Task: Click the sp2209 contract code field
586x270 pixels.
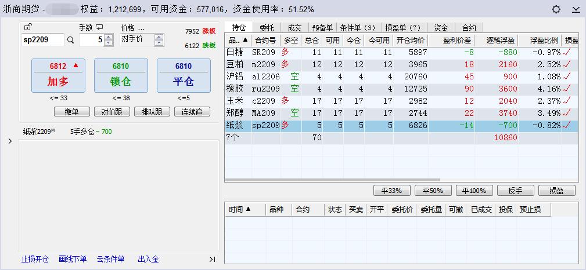Action: point(43,40)
